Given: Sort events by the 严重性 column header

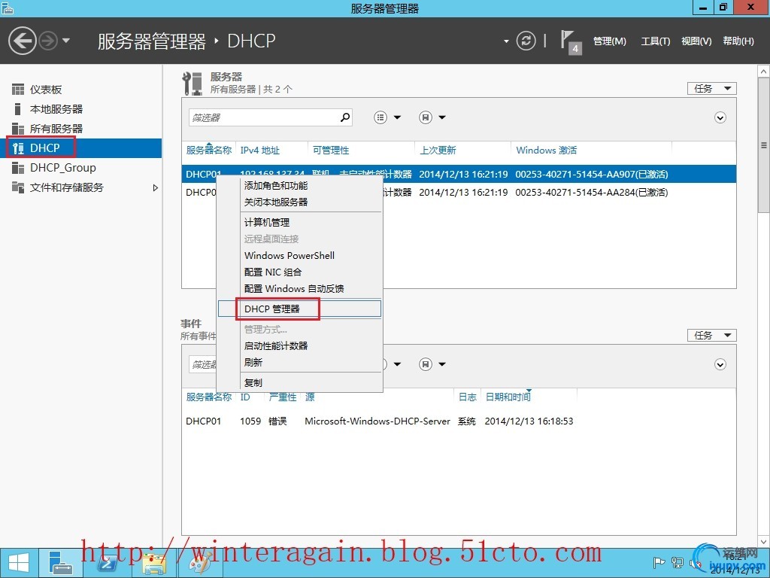Looking at the screenshot, I should pyautogui.click(x=283, y=397).
